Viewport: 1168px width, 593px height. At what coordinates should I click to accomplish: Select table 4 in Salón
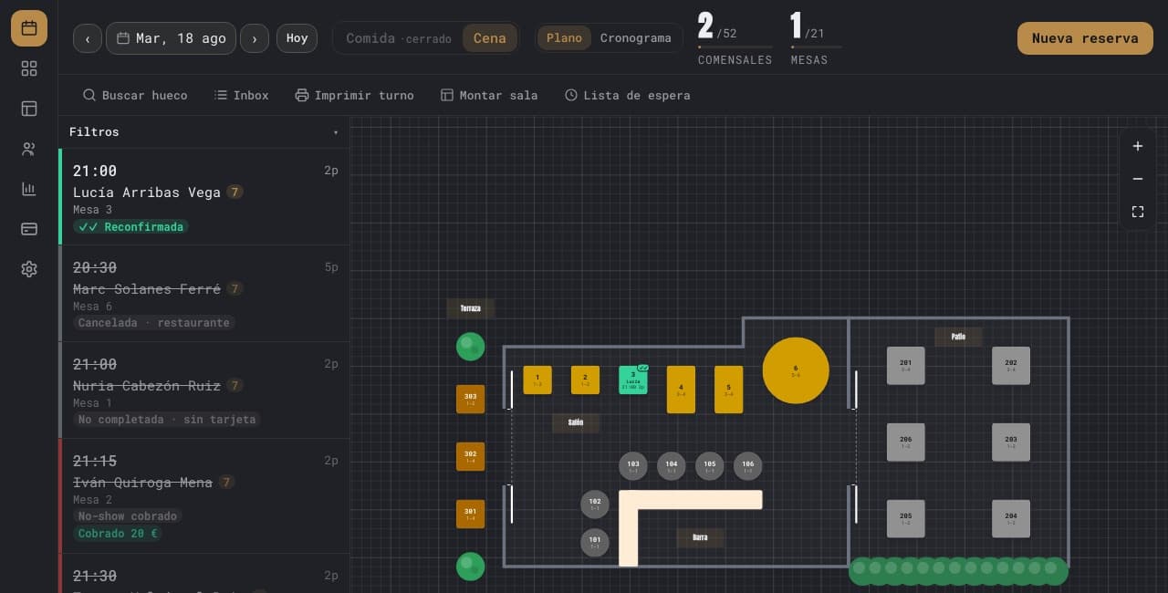pyautogui.click(x=681, y=390)
